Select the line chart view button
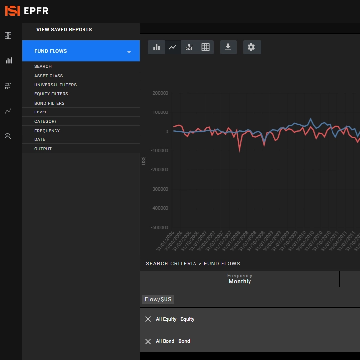360x360 pixels. (172, 47)
